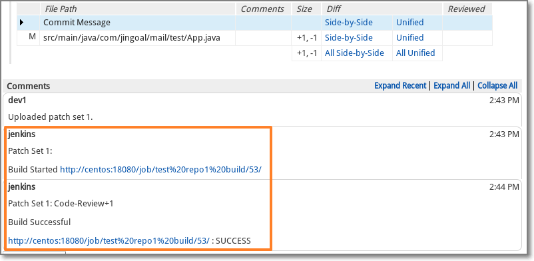Open Unified diff for Commit Message
The height and width of the screenshot is (261, 534).
(409, 23)
